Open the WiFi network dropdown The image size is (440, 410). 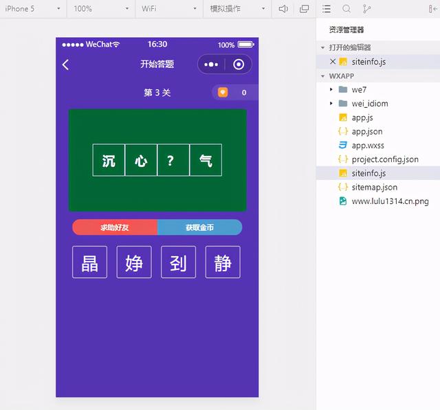[x=169, y=9]
